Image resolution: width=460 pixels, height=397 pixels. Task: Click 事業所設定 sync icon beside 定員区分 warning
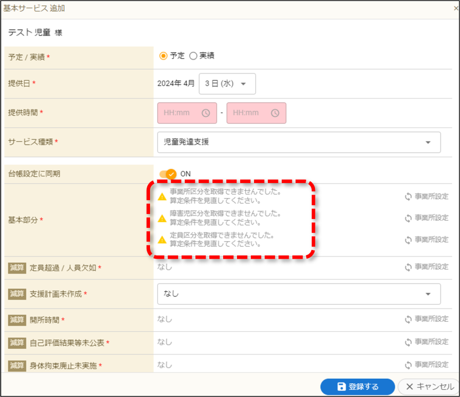point(409,240)
